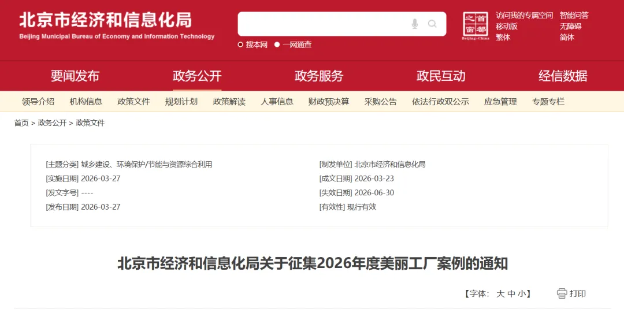The width and height of the screenshot is (624, 316).
Task: Open the 政务公开 main tab
Action: pos(197,76)
